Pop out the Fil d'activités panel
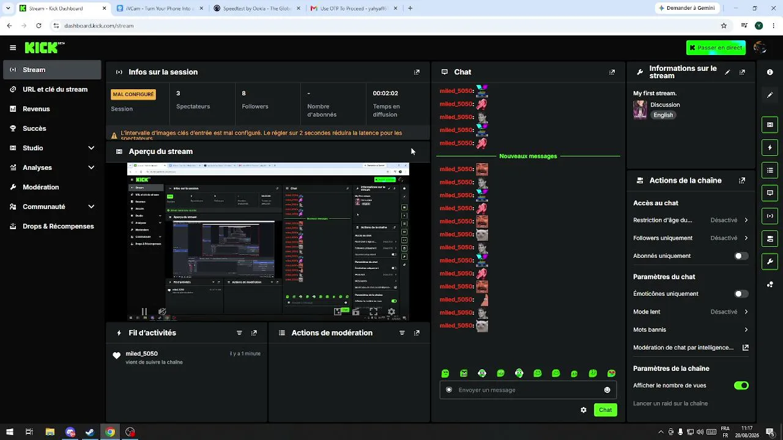The image size is (783, 440). (x=254, y=333)
